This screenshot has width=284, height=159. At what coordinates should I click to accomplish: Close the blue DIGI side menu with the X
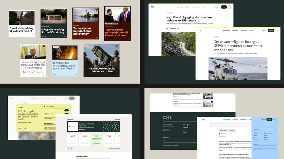274,119
